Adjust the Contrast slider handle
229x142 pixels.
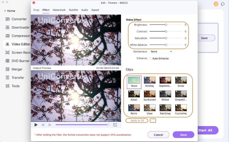coord(166,32)
